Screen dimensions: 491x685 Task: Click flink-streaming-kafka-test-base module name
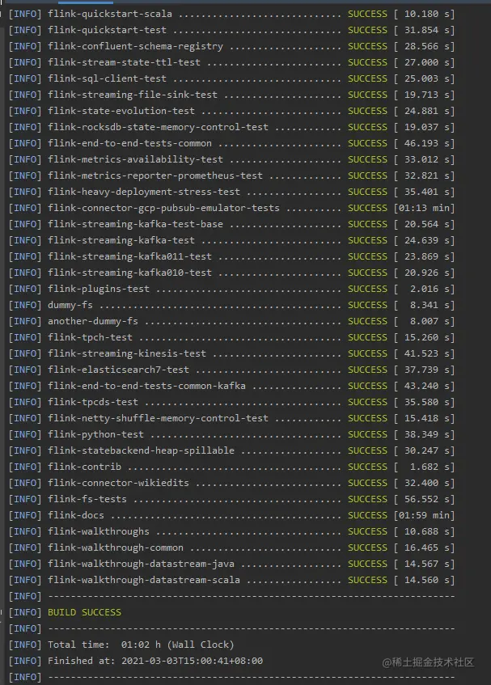pyautogui.click(x=135, y=224)
